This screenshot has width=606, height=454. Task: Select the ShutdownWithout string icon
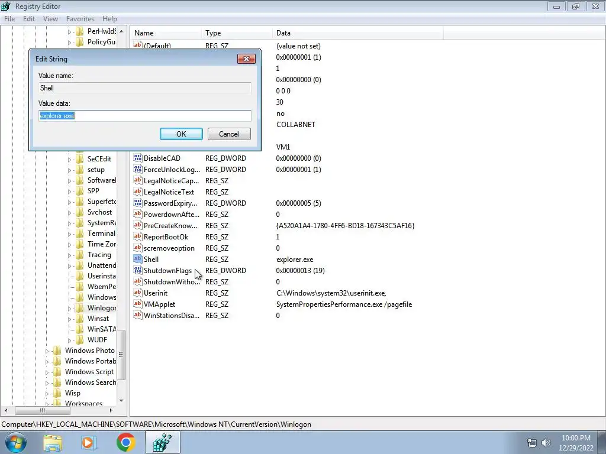tap(137, 281)
